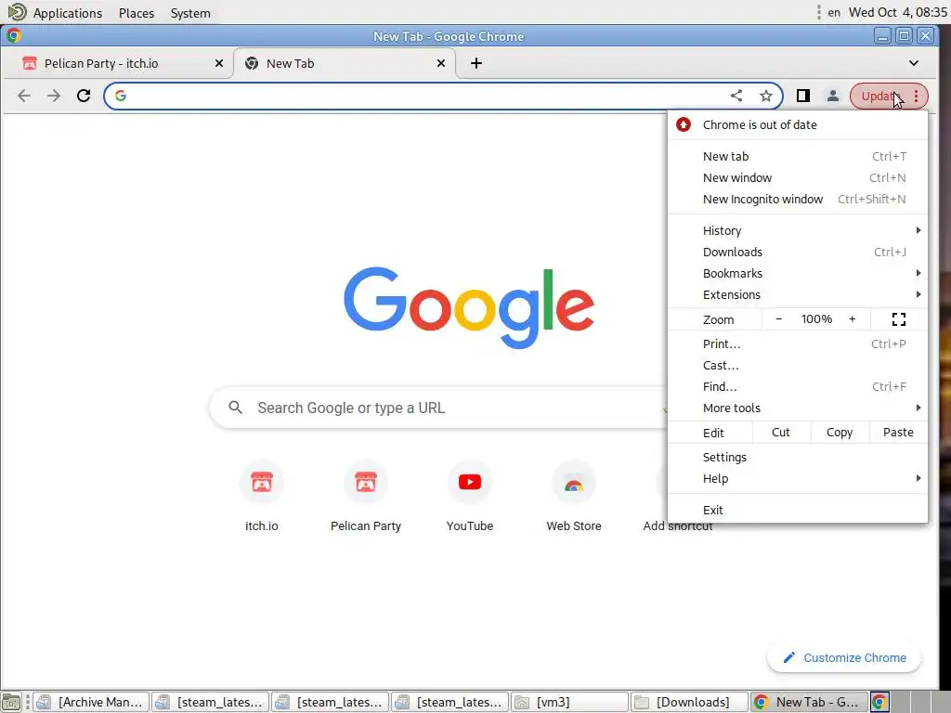Click the Chrome is out of date notice

pos(798,125)
